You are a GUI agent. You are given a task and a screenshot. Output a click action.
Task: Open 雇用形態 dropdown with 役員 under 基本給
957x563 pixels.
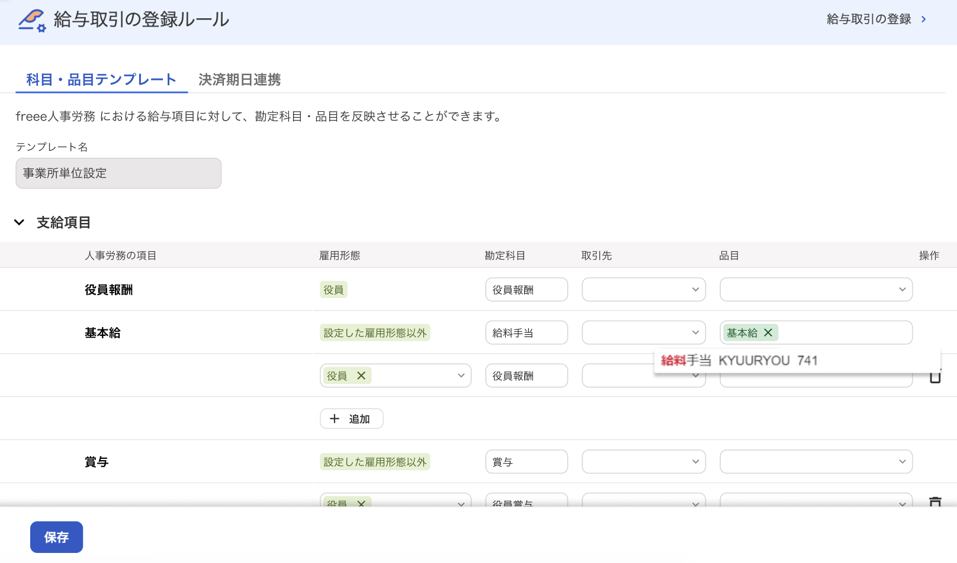[396, 376]
